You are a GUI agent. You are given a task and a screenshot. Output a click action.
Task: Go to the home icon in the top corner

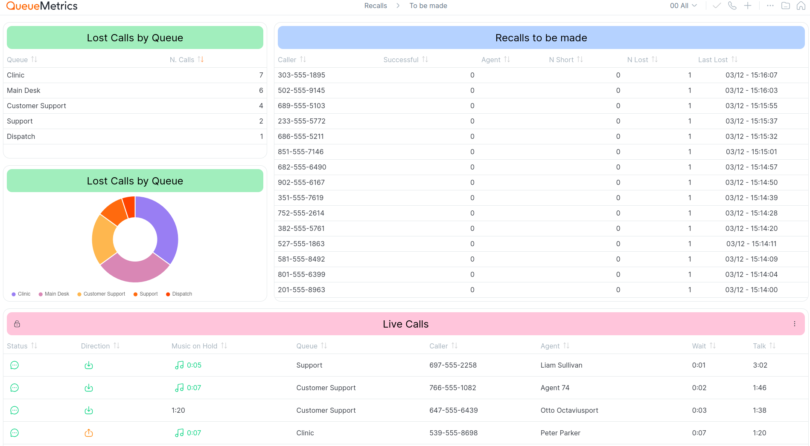801,6
